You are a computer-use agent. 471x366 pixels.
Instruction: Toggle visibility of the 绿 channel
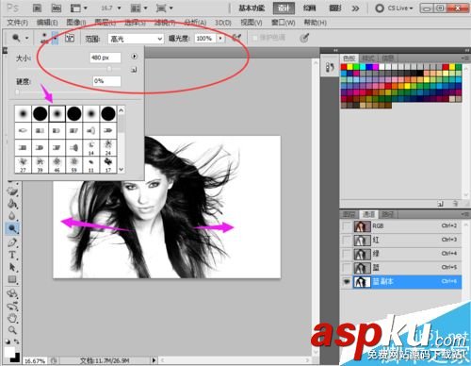click(347, 254)
